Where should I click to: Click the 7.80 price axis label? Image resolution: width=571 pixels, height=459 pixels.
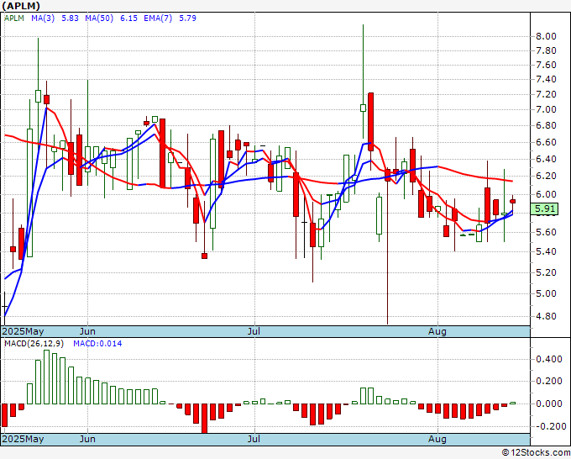(x=546, y=50)
